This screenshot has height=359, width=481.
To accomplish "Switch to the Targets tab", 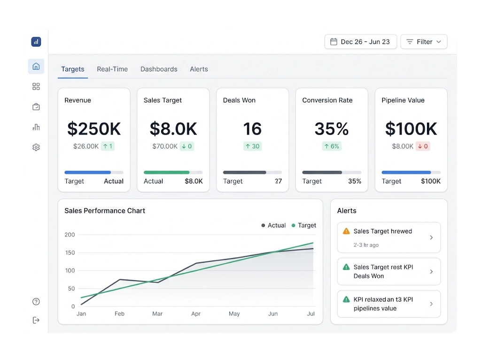I will pyautogui.click(x=73, y=69).
